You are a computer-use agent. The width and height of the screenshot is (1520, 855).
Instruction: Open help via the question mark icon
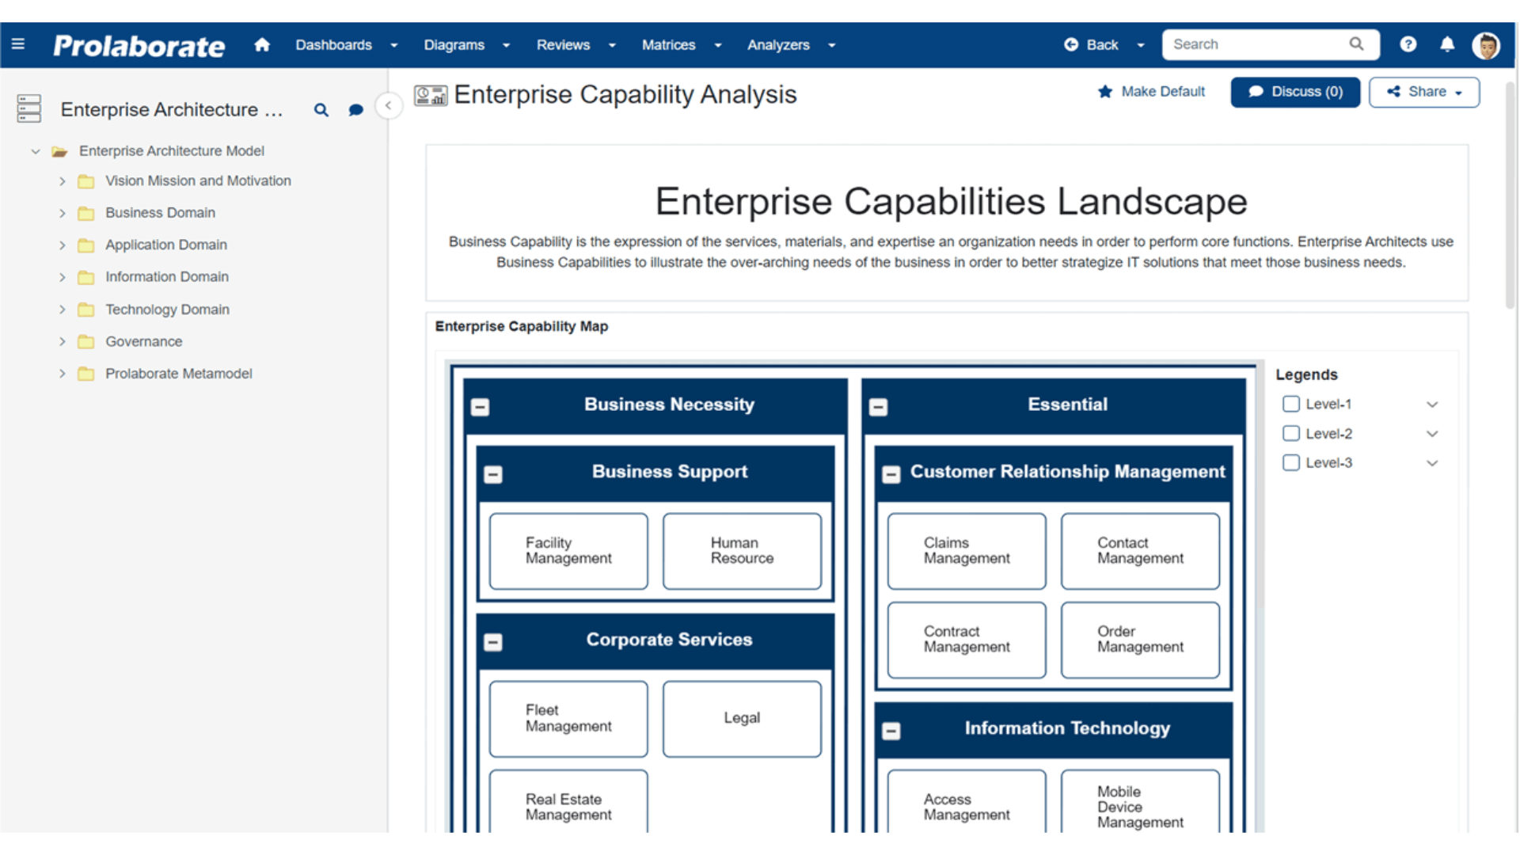(x=1408, y=44)
